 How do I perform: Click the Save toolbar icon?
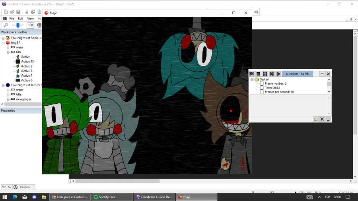pyautogui.click(x=18, y=12)
